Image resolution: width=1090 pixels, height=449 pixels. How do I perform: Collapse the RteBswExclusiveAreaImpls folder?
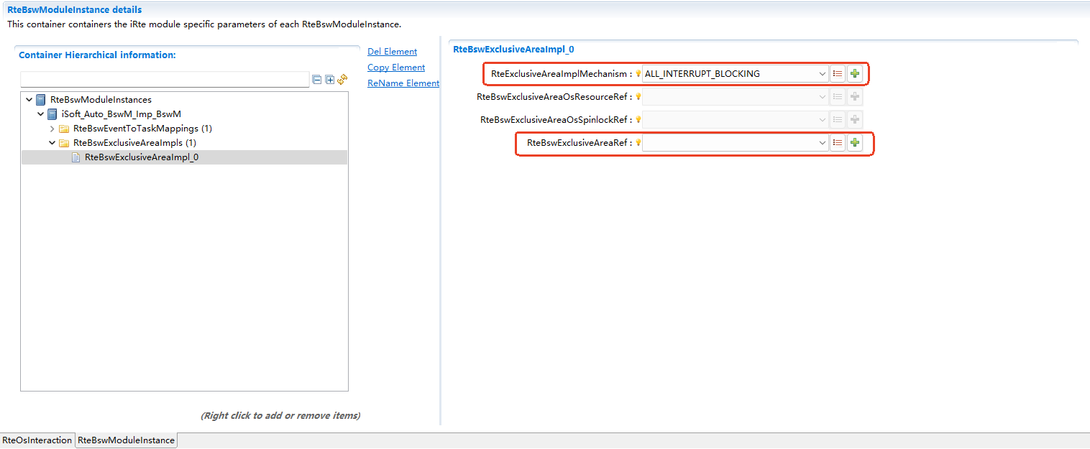pos(52,143)
